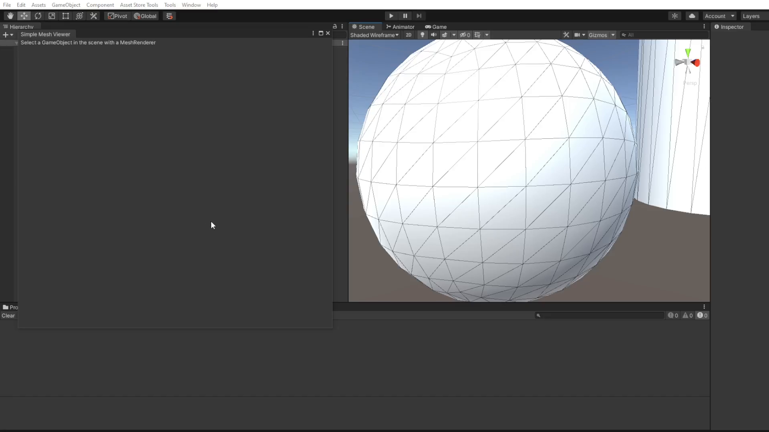Toggle scene audio
The width and height of the screenshot is (769, 432).
(433, 35)
